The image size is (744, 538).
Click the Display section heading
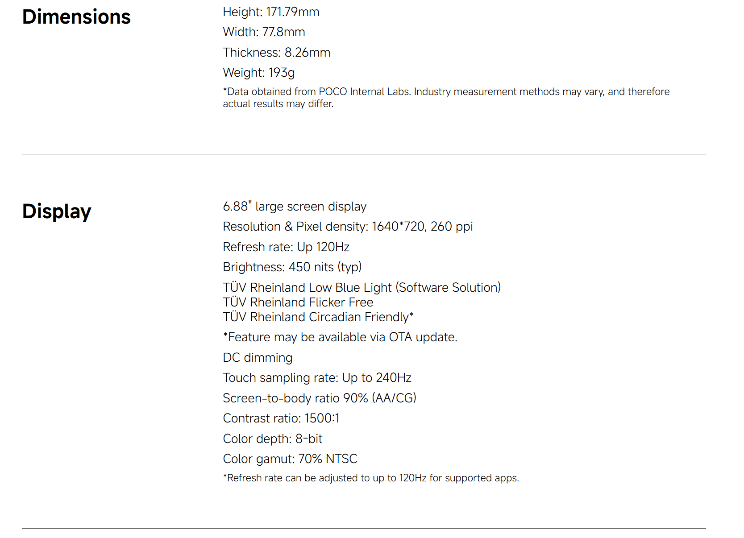[x=57, y=211]
